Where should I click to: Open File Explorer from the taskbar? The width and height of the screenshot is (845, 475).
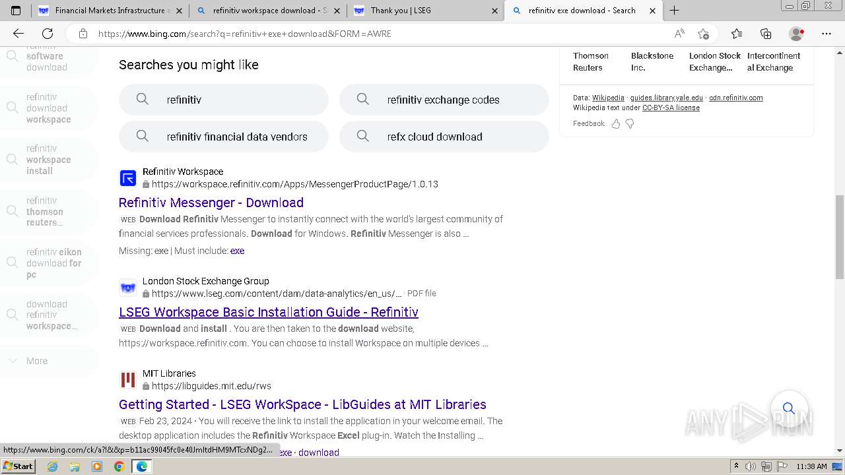click(75, 466)
